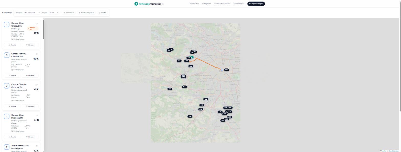The image size is (401, 152).
Task: Click the results list scrollbar thumb
Action: pos(43,29)
